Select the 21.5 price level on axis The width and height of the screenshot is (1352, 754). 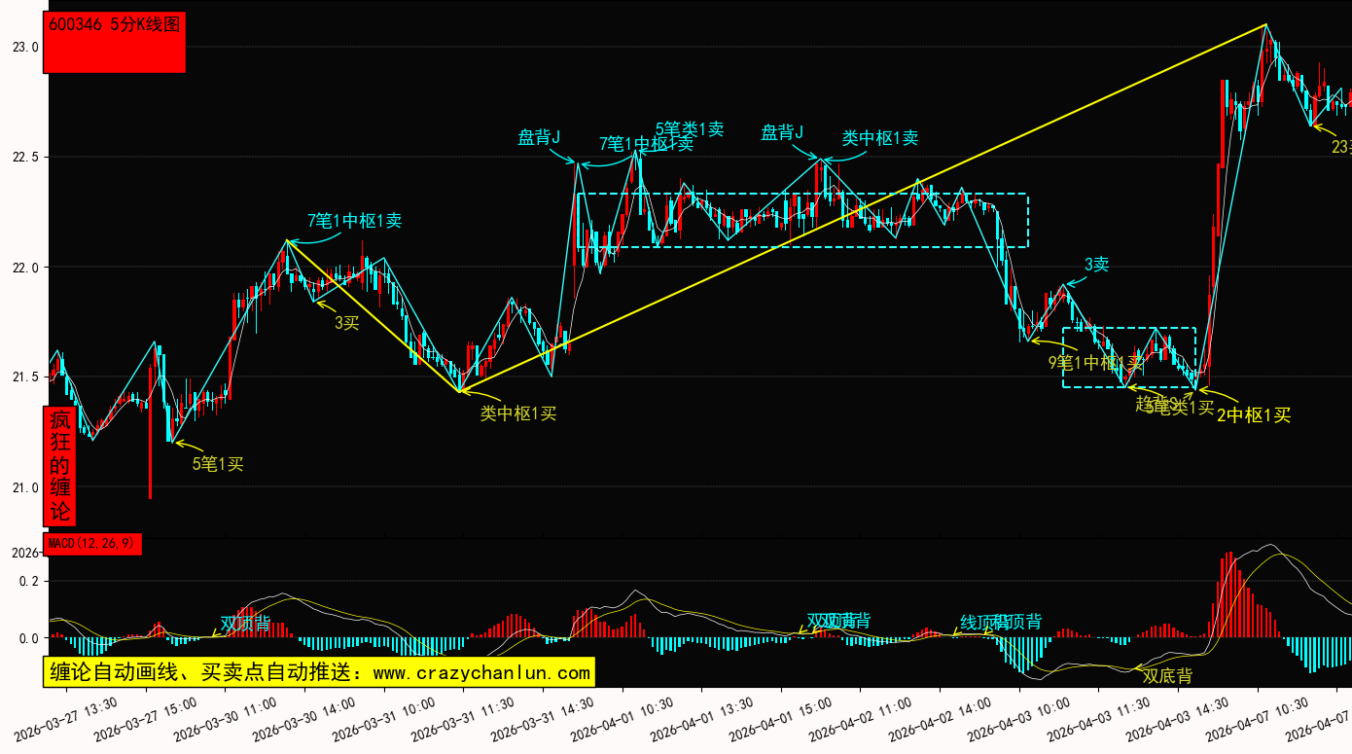click(25, 377)
